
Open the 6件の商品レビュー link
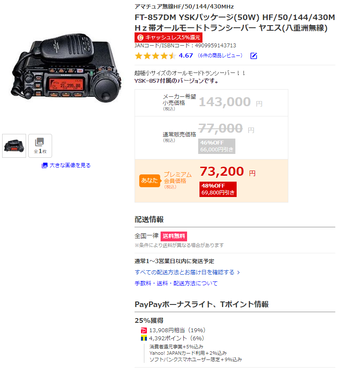(220, 55)
